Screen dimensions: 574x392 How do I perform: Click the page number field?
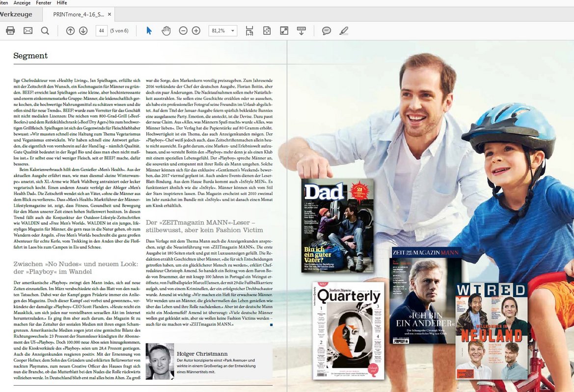pos(102,31)
